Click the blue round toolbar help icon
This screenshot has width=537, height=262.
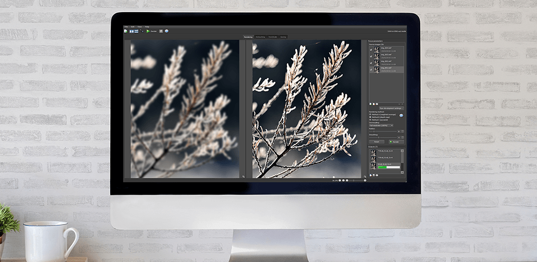[167, 31]
